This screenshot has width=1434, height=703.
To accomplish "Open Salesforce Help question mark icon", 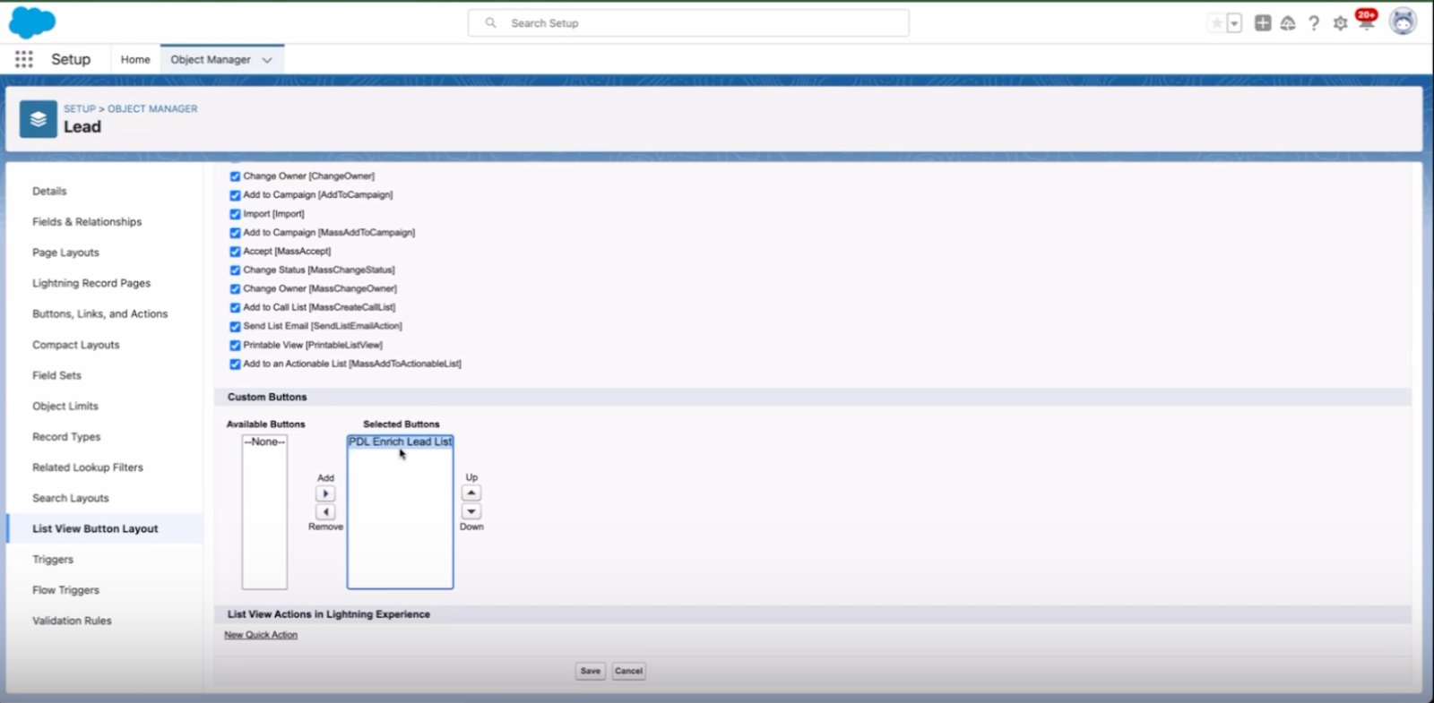I will (1314, 23).
